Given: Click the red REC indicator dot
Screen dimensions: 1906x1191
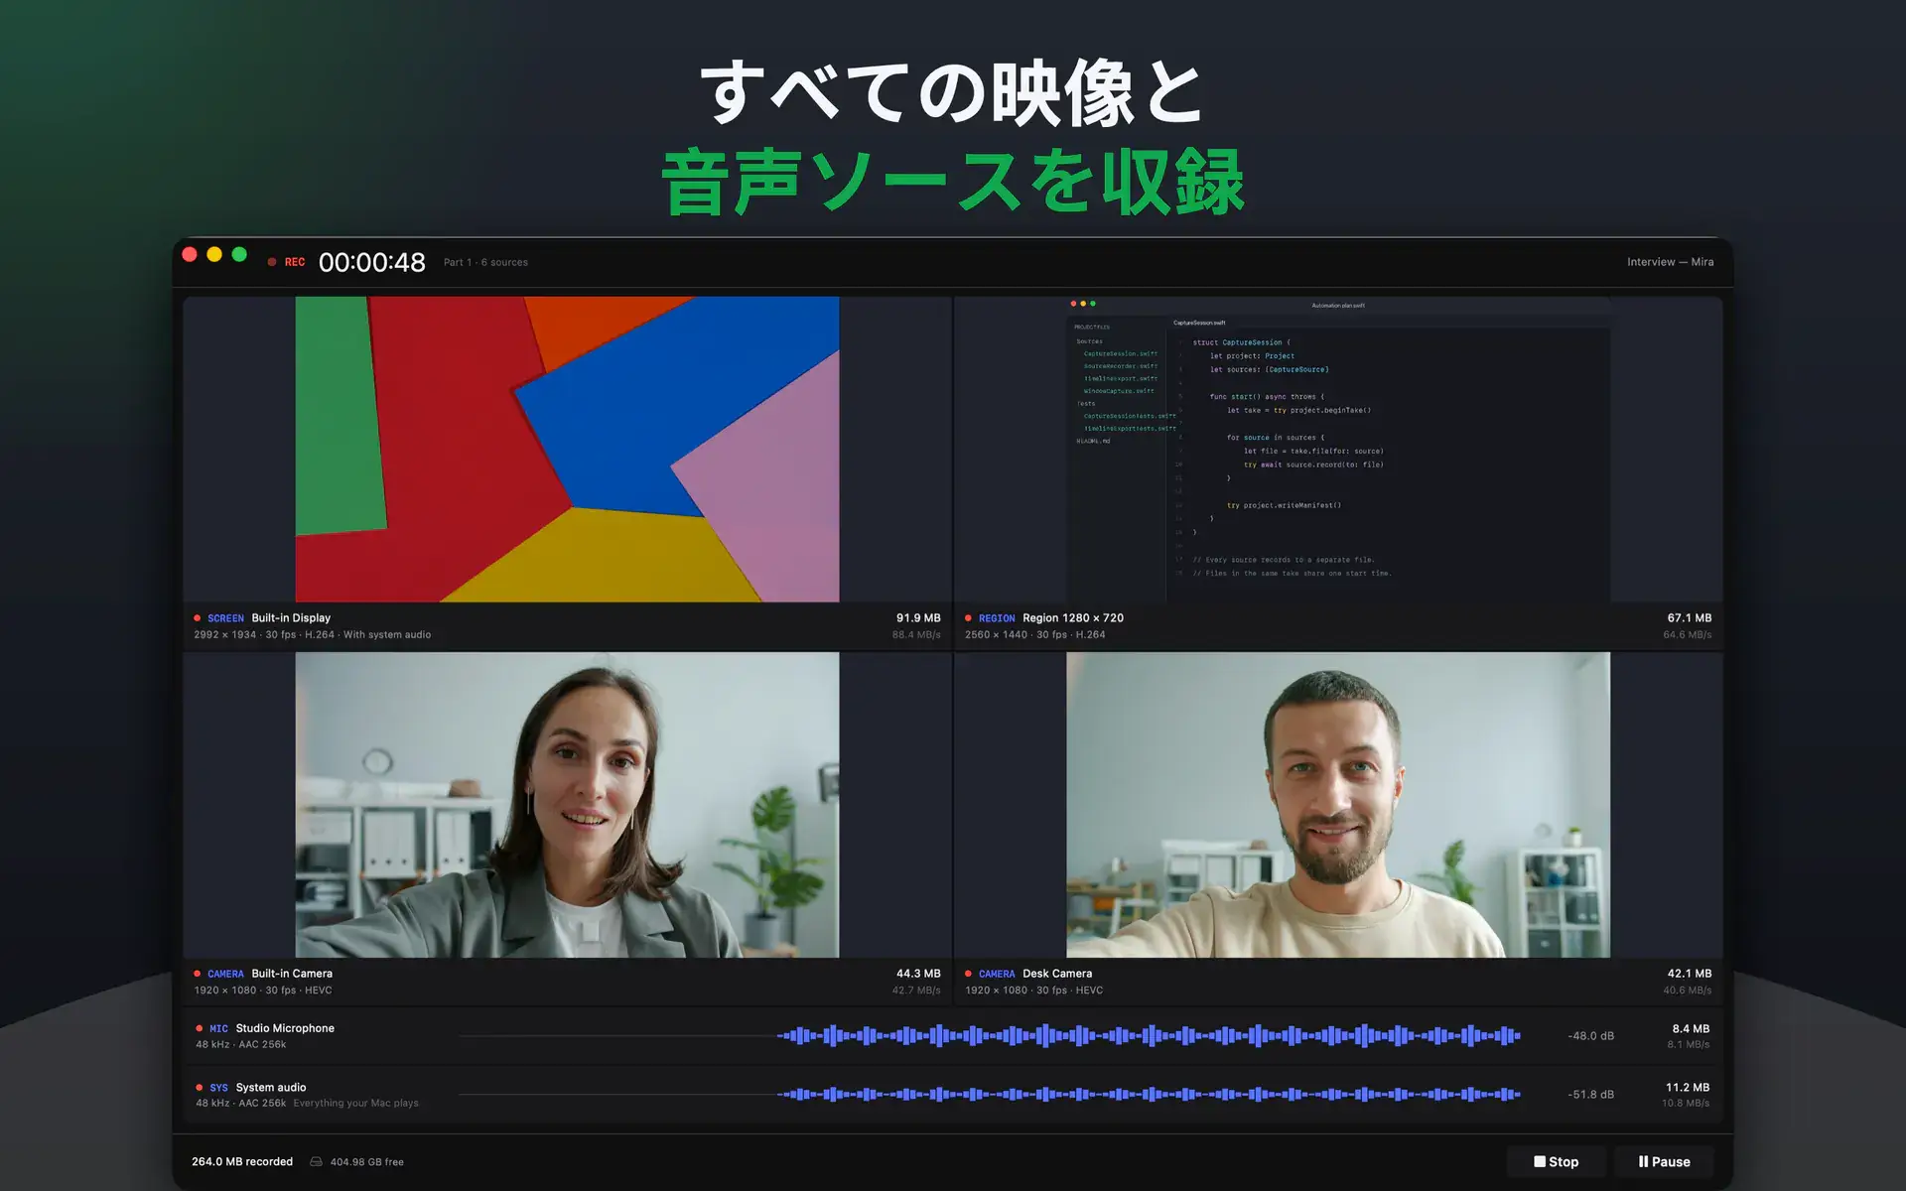Looking at the screenshot, I should point(272,262).
